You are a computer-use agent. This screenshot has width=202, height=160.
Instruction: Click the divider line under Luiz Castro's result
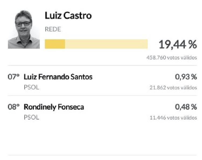102,65
